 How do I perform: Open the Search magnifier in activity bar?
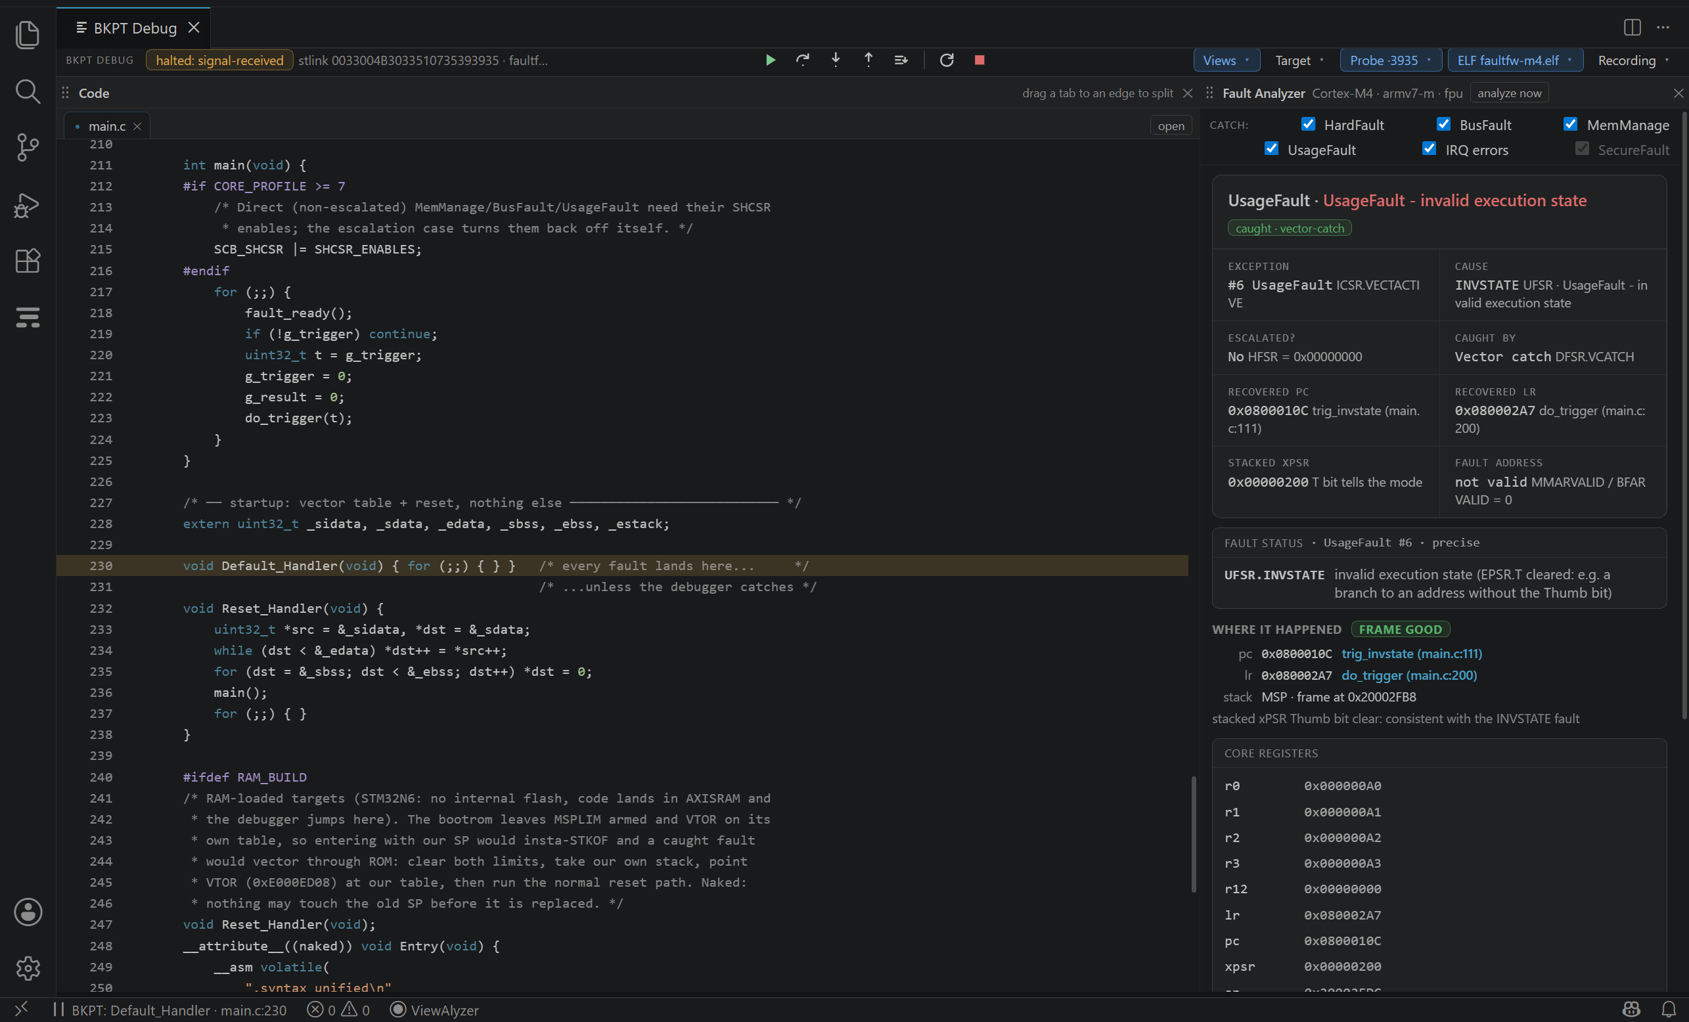click(x=28, y=91)
